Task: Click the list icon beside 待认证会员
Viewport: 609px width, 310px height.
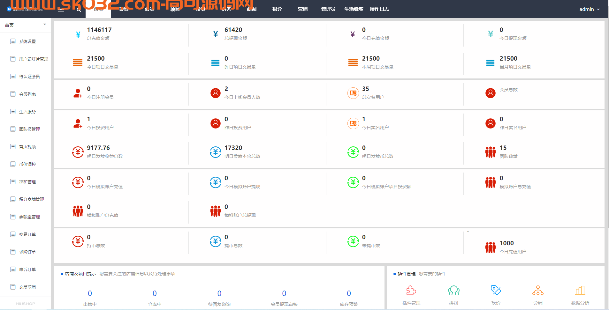Action: 13,77
